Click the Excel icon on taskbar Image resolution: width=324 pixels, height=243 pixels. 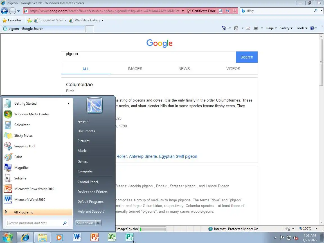[112, 237]
